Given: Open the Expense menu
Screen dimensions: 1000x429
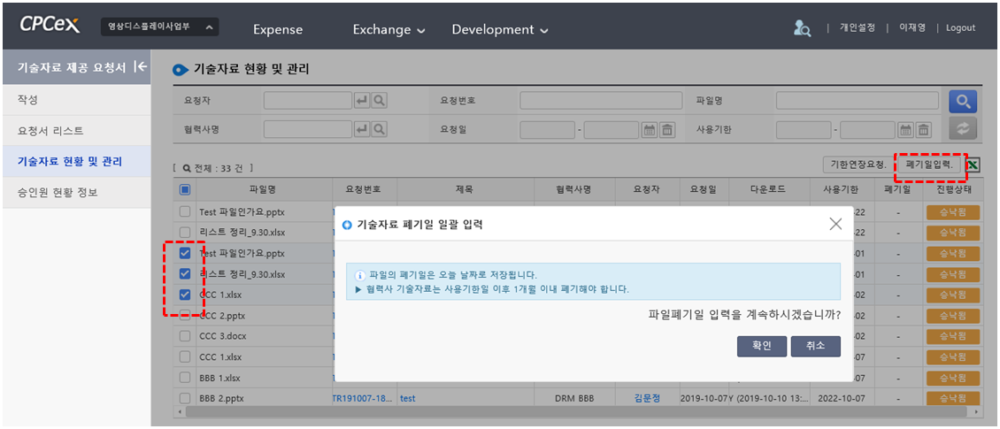Looking at the screenshot, I should 278,30.
